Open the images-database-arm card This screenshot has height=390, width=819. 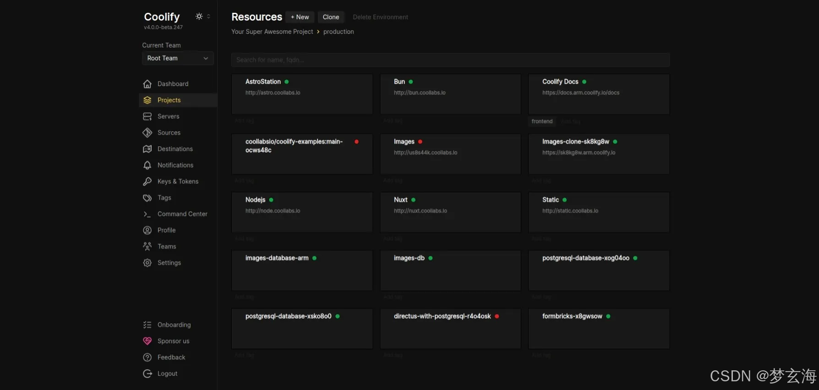pyautogui.click(x=302, y=270)
